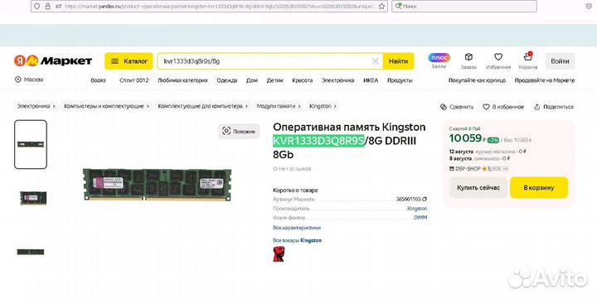
Task: Bookmark the page with the star icon
Action: click(x=381, y=7)
